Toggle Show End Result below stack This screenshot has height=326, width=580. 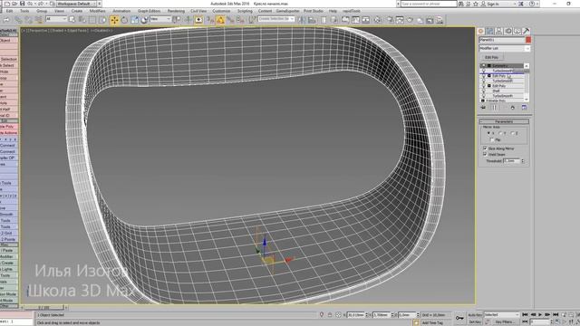pyautogui.click(x=494, y=108)
